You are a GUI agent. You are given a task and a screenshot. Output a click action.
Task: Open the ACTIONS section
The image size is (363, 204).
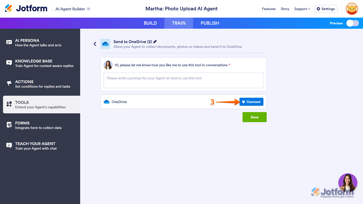42,84
